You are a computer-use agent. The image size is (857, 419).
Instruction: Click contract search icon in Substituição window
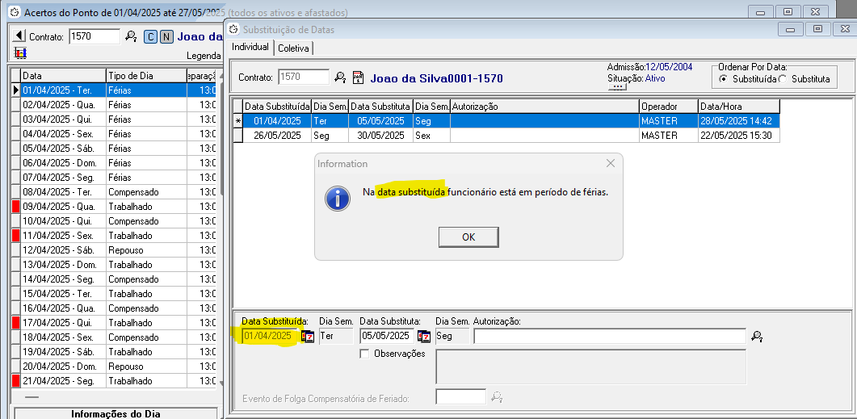(340, 78)
